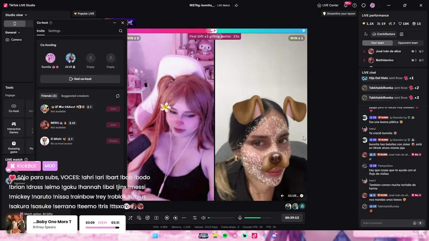Open notifications bell with 99+ badge
The width and height of the screenshot is (429, 241).
click(x=346, y=5)
